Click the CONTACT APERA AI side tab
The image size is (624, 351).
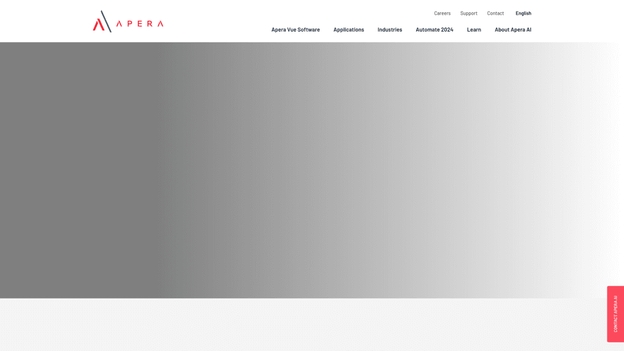pos(614,314)
